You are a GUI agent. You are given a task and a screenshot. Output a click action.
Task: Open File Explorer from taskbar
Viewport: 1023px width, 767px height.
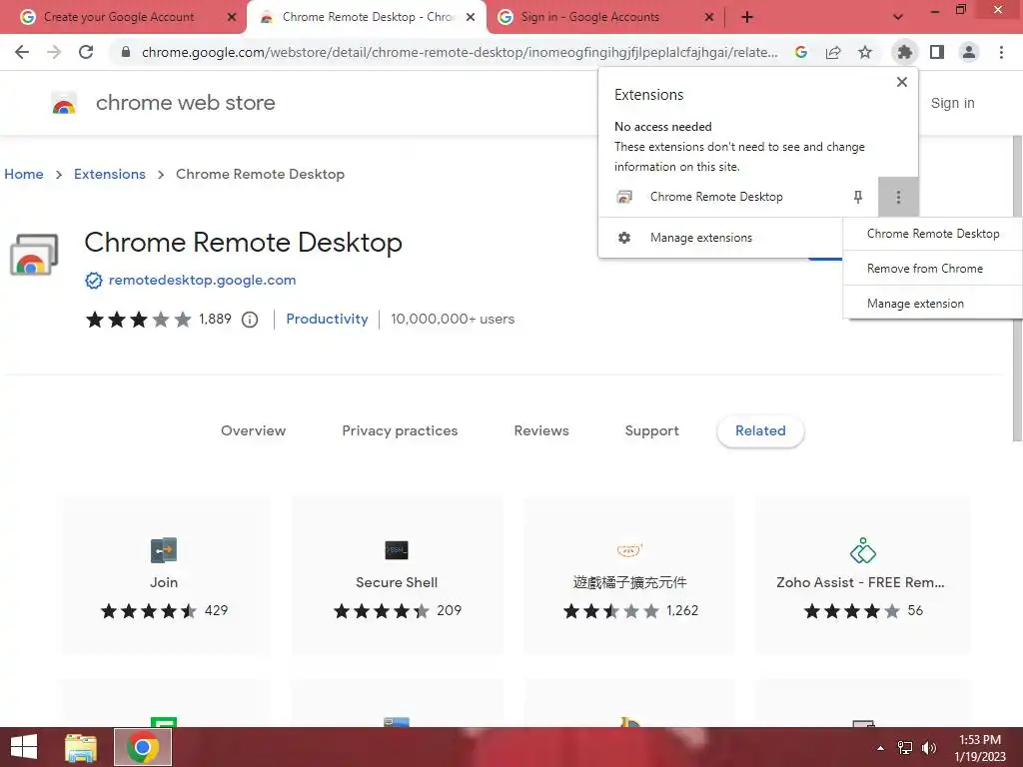tap(81, 747)
